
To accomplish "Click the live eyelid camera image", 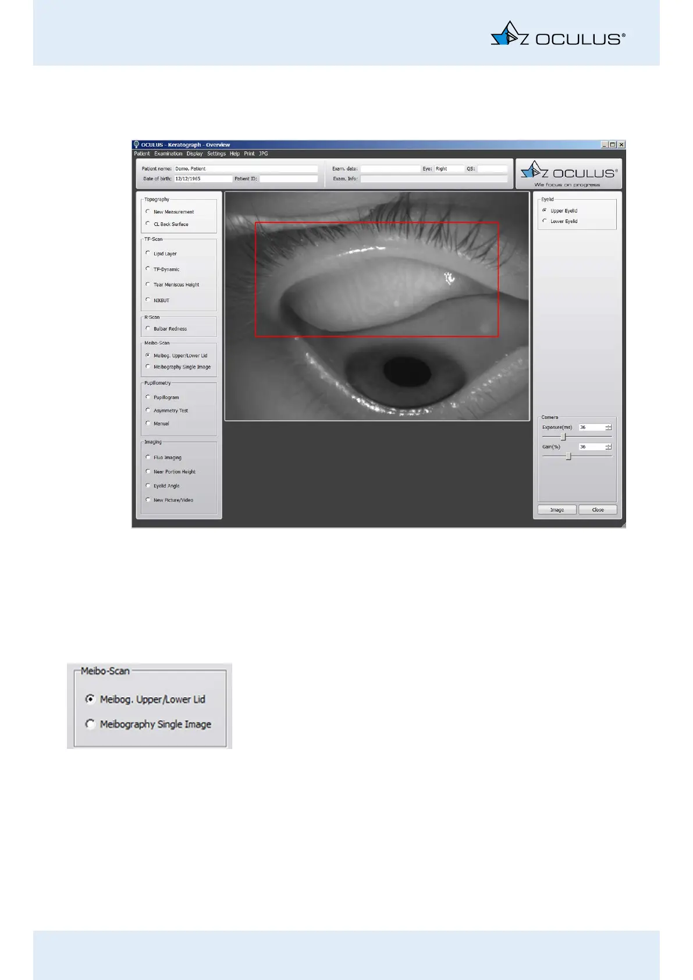I will 377,306.
